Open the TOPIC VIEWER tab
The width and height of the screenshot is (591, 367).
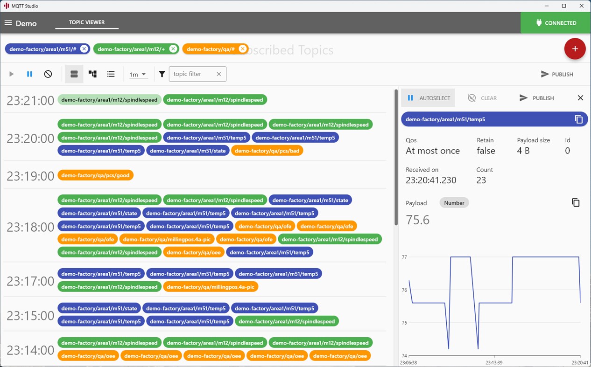[87, 22]
